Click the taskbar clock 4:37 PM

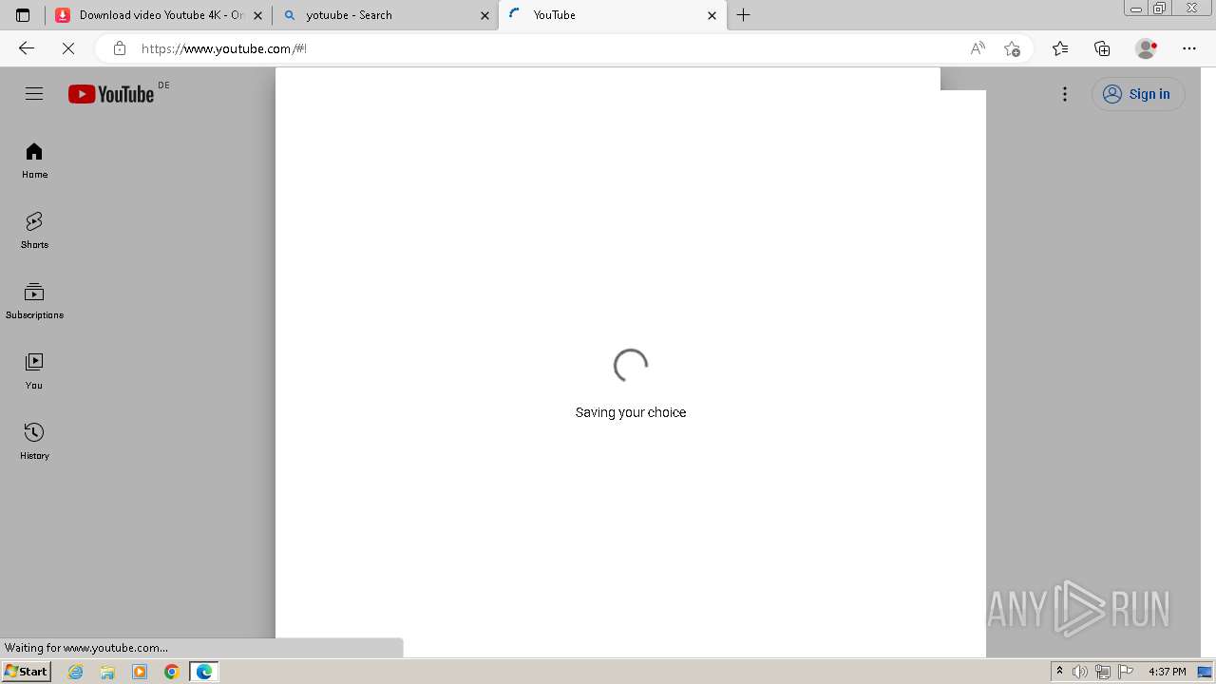click(x=1168, y=672)
